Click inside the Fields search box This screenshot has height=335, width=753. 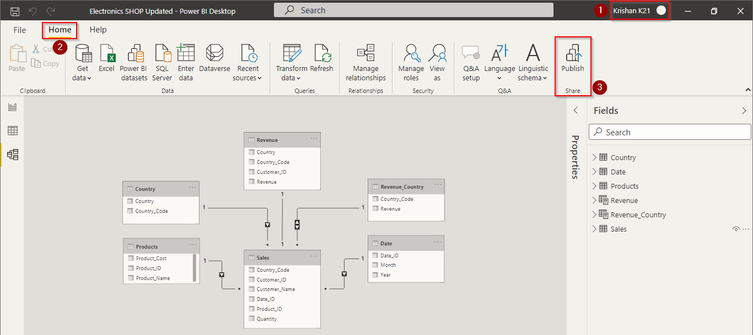(669, 131)
